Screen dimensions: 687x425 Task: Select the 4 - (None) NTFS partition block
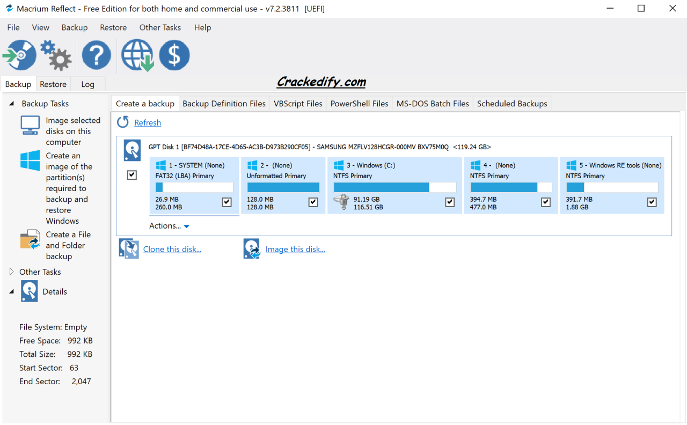[510, 185]
